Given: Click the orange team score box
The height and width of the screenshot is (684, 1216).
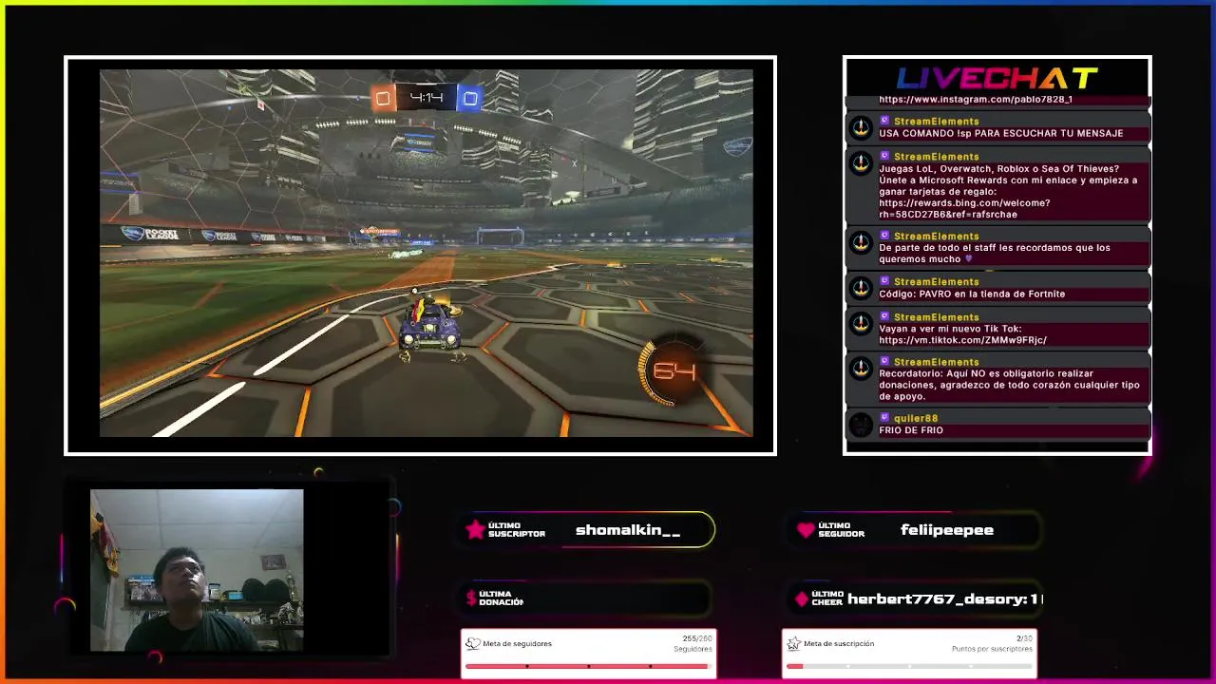Looking at the screenshot, I should tap(383, 98).
